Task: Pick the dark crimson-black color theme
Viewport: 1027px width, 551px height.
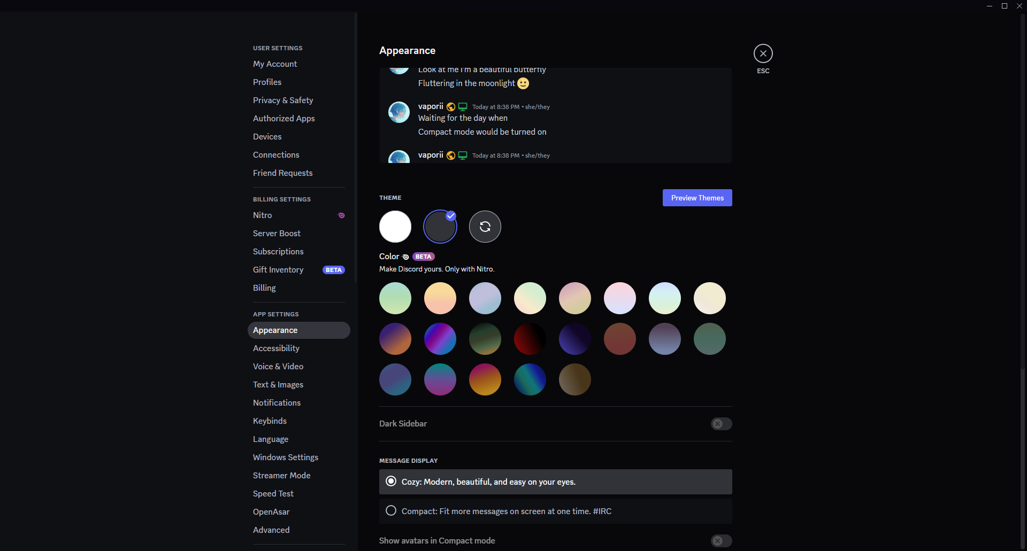Action: tap(530, 339)
